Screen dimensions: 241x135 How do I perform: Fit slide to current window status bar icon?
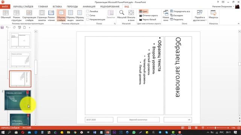[x=239, y=127]
